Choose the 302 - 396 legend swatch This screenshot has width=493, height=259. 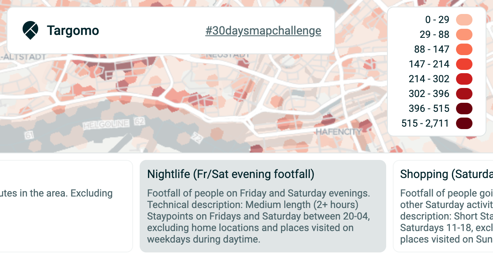(464, 94)
